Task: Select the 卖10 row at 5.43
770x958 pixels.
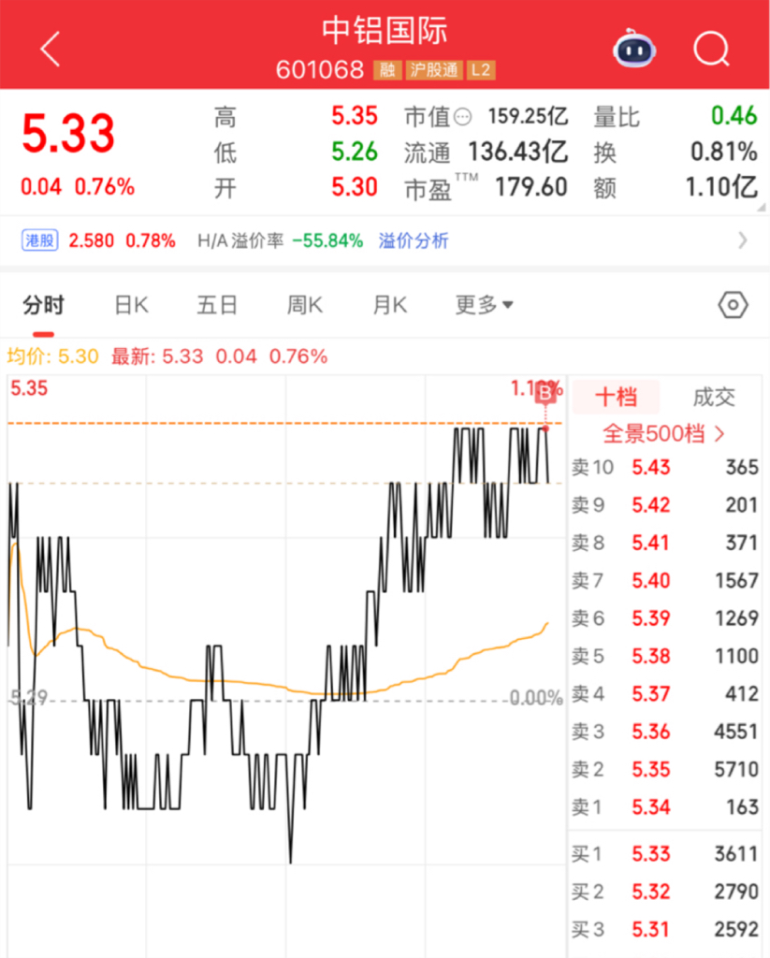Action: click(x=665, y=468)
